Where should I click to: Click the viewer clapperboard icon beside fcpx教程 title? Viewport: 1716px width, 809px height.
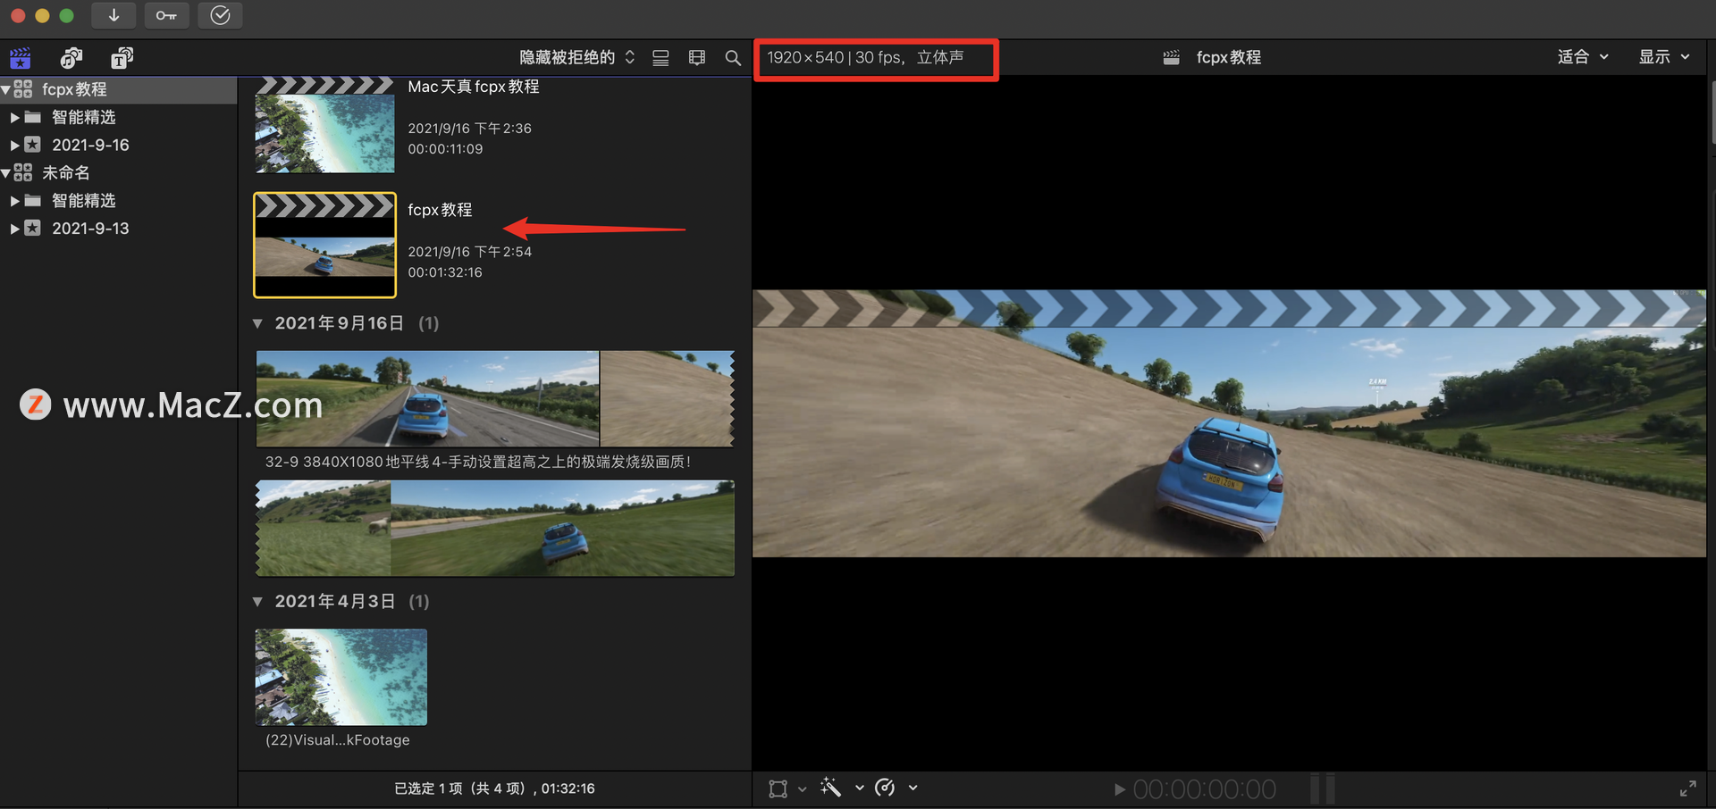point(1171,57)
